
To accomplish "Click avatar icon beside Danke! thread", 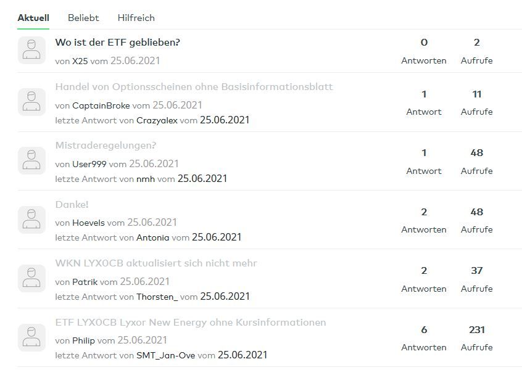I will point(31,220).
